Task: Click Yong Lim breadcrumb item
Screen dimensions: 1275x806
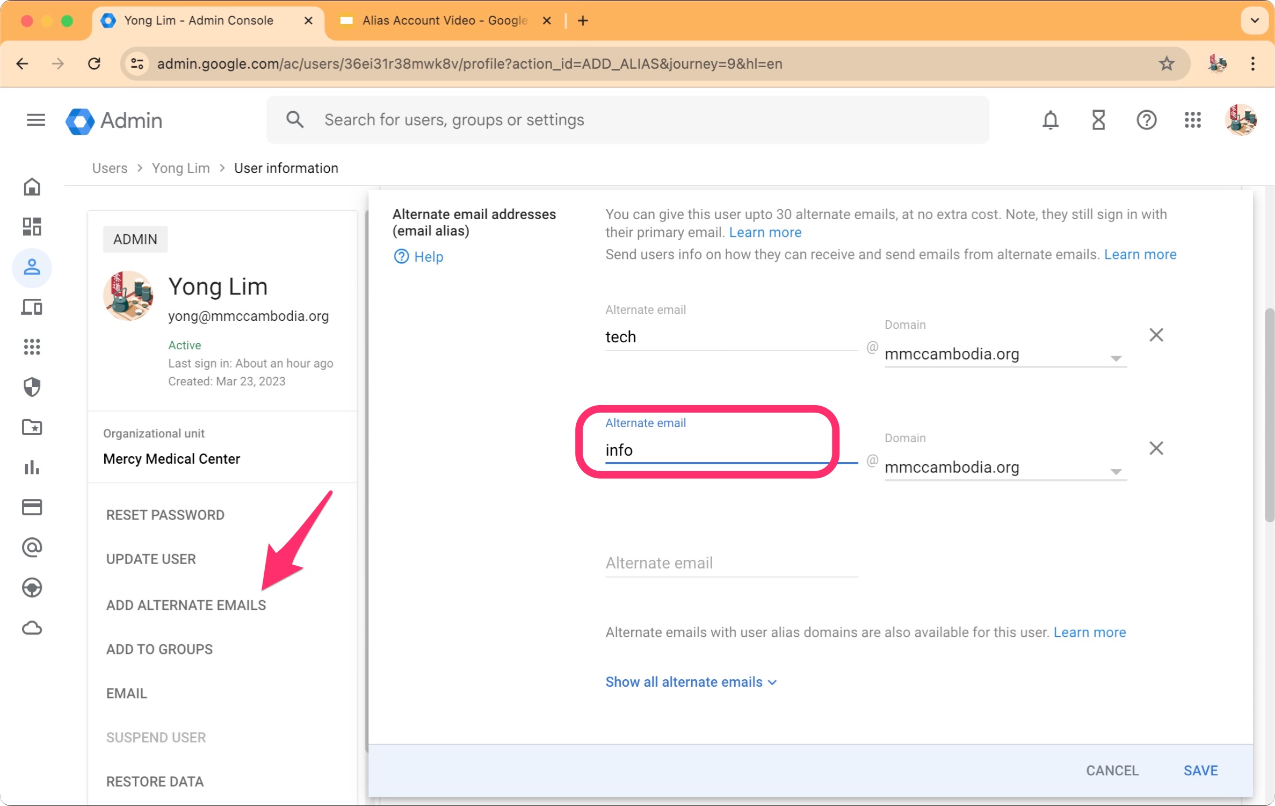Action: (180, 168)
